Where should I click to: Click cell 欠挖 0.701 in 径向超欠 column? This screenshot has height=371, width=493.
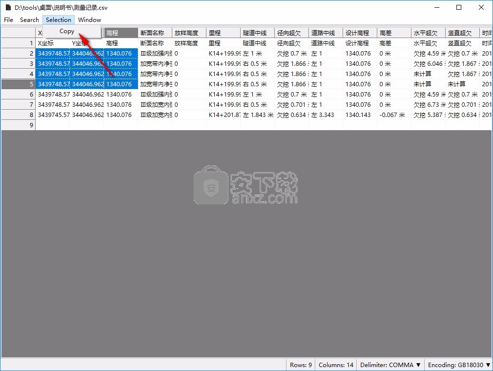(x=292, y=105)
